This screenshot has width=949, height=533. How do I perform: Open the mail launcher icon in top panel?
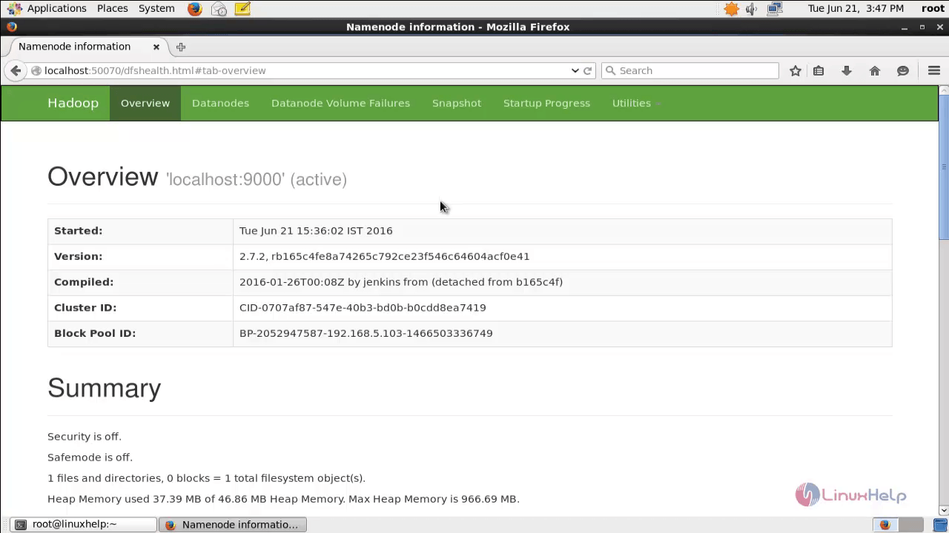219,9
